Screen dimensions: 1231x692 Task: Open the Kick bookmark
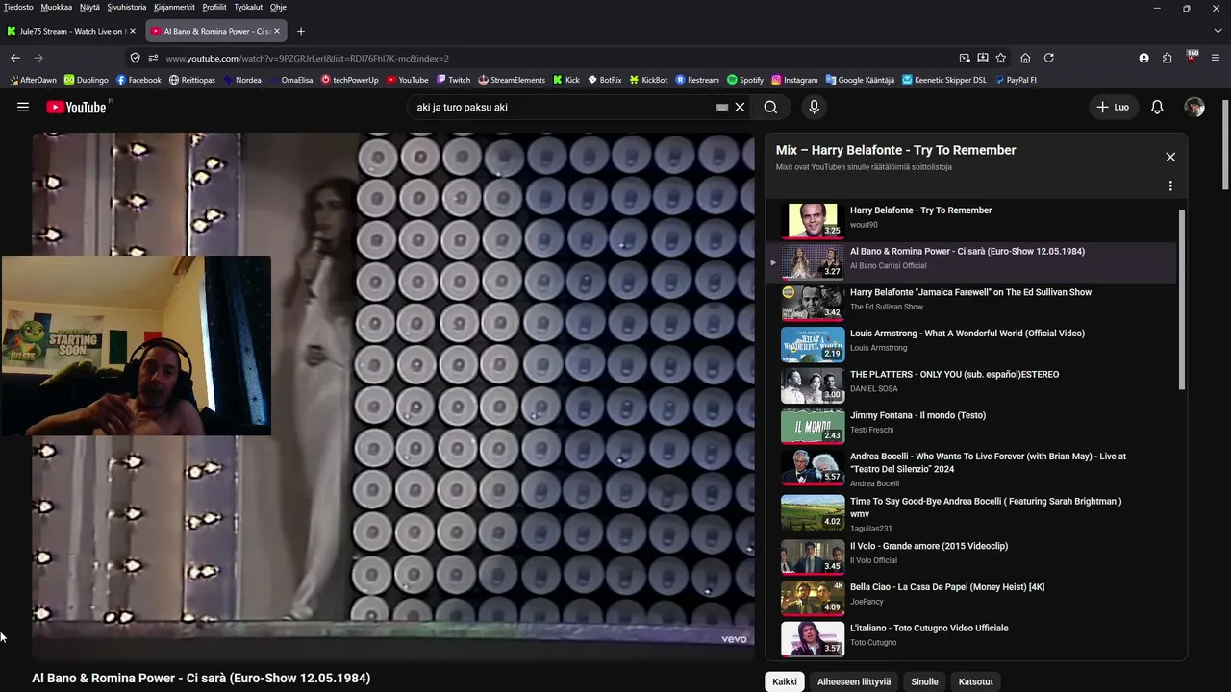point(566,80)
